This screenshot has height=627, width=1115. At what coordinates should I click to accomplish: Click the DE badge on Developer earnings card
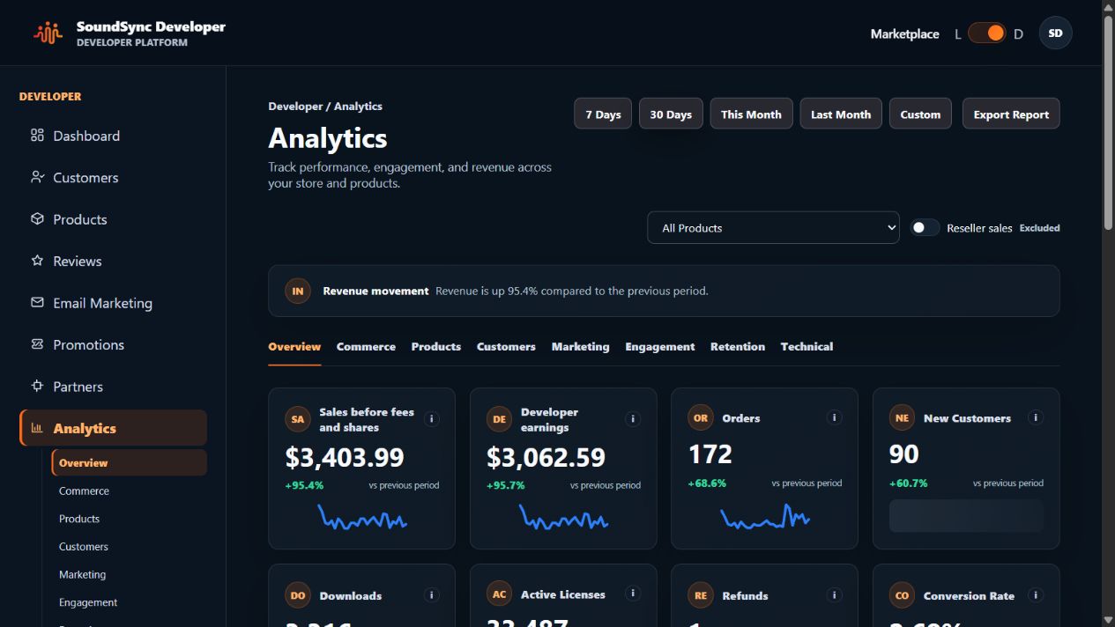(499, 419)
